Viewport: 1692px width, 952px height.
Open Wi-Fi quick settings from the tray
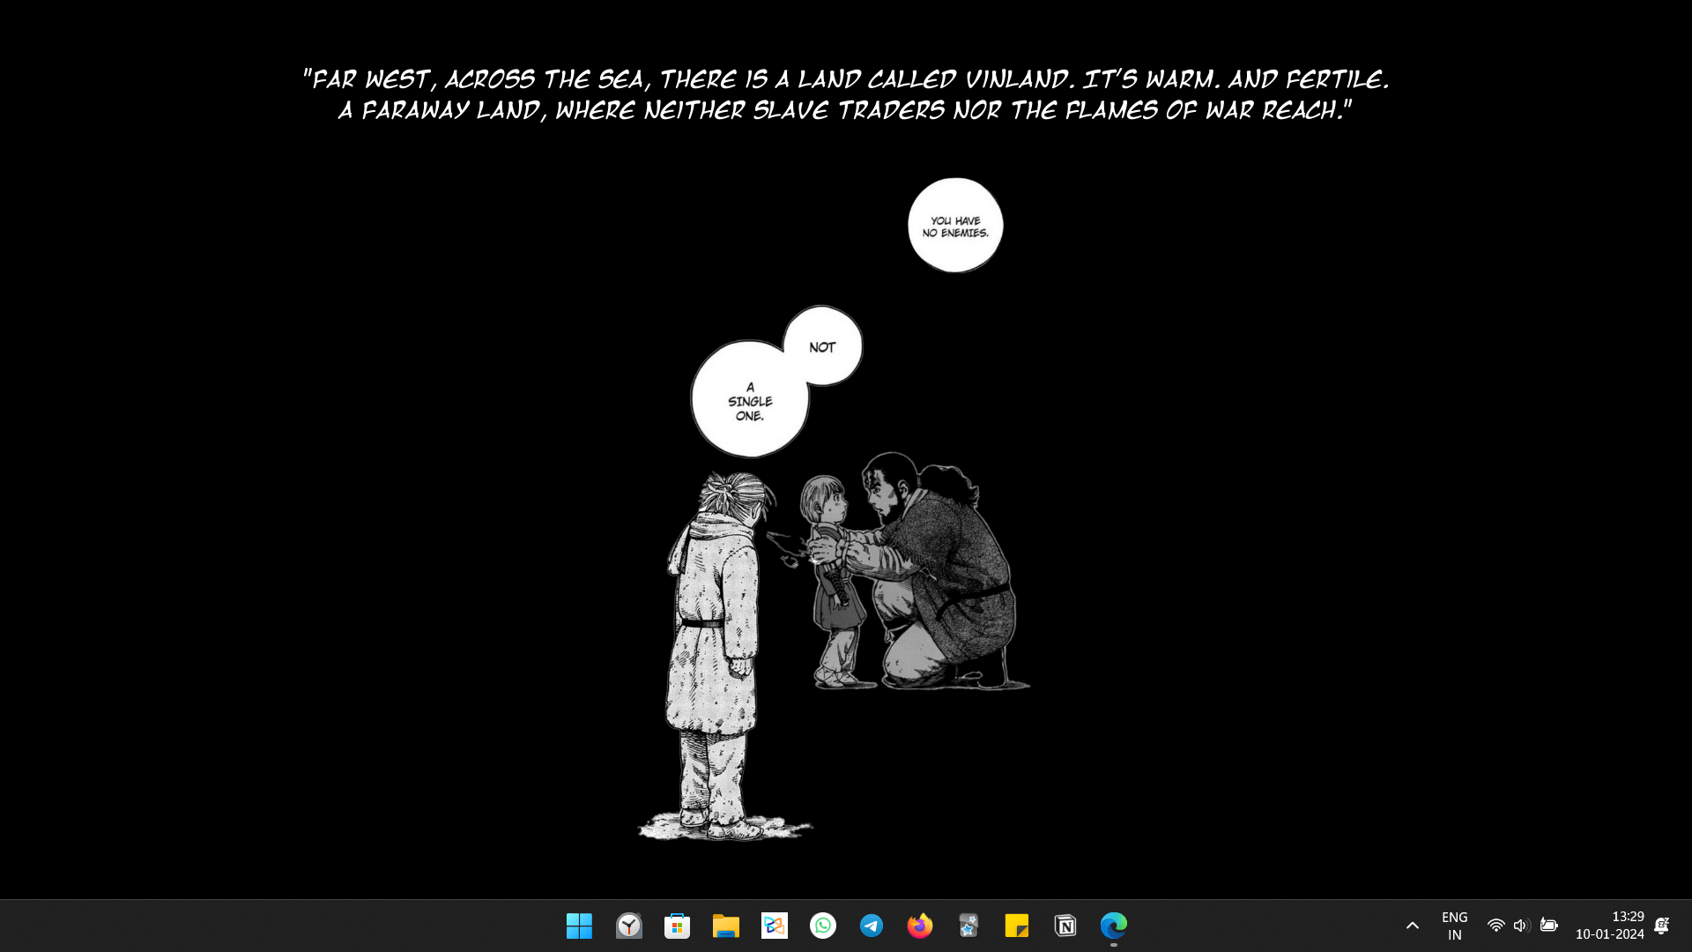[1496, 926]
